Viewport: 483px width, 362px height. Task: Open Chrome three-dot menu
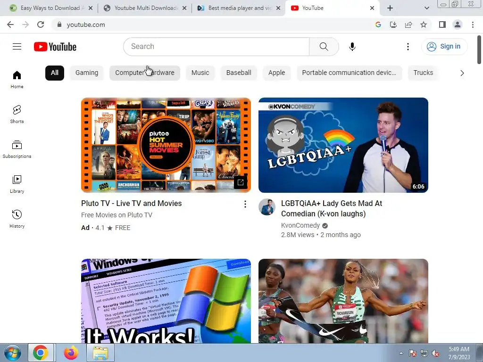coord(473,25)
